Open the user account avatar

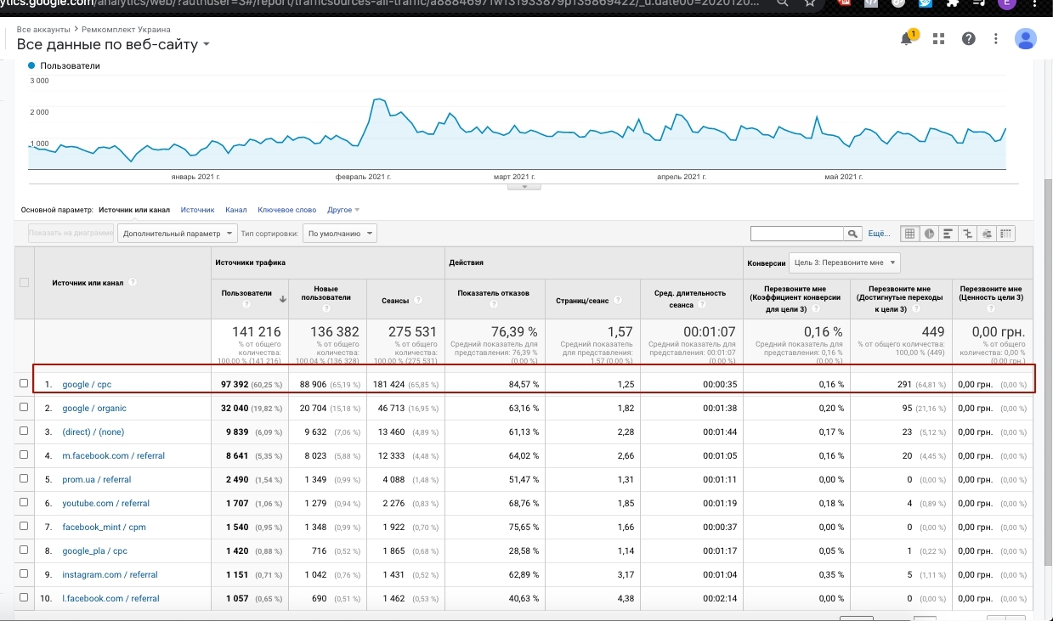coord(1026,39)
